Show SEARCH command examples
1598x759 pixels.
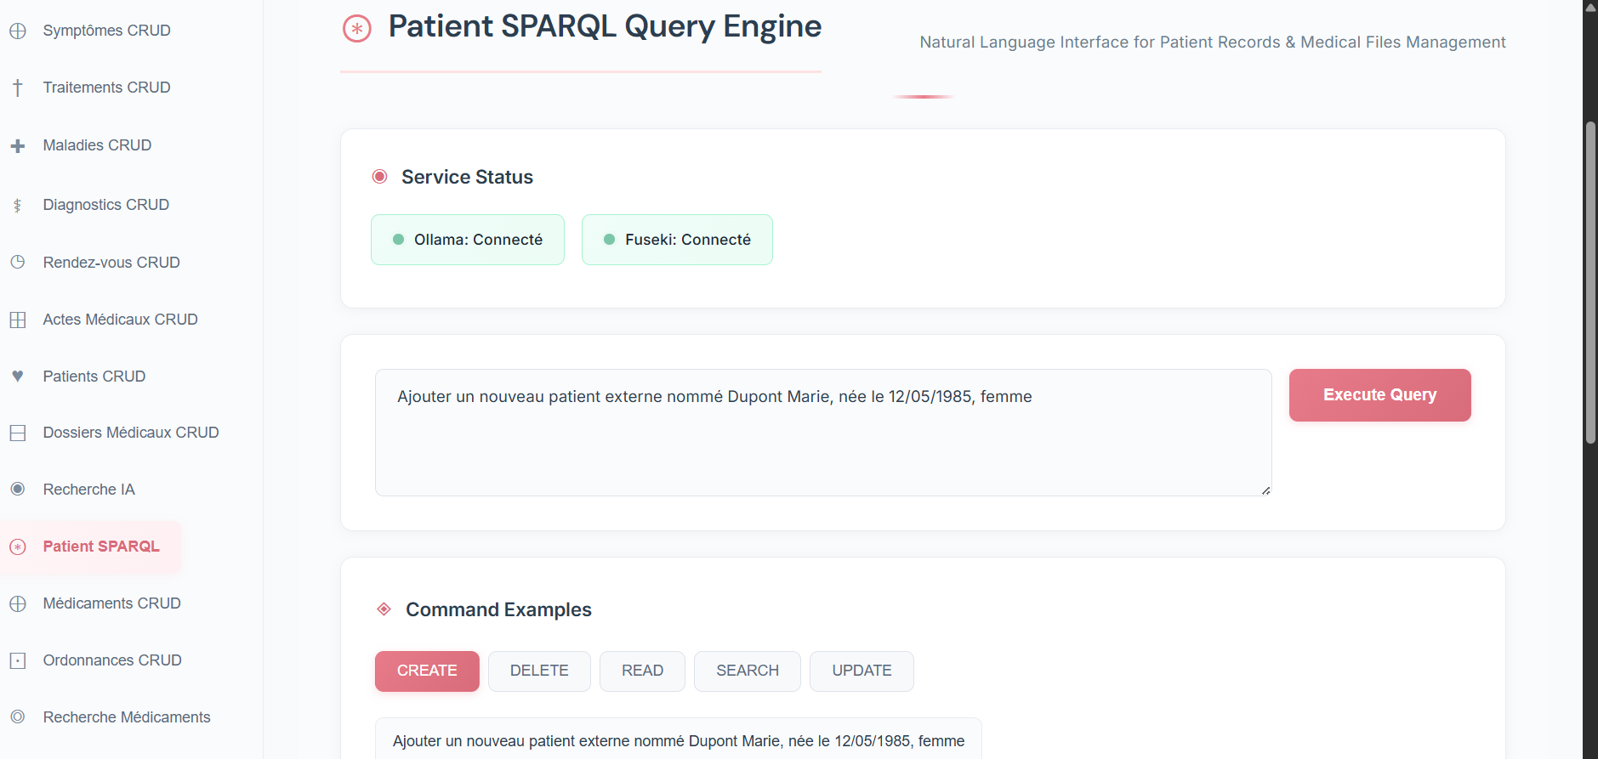coord(748,671)
